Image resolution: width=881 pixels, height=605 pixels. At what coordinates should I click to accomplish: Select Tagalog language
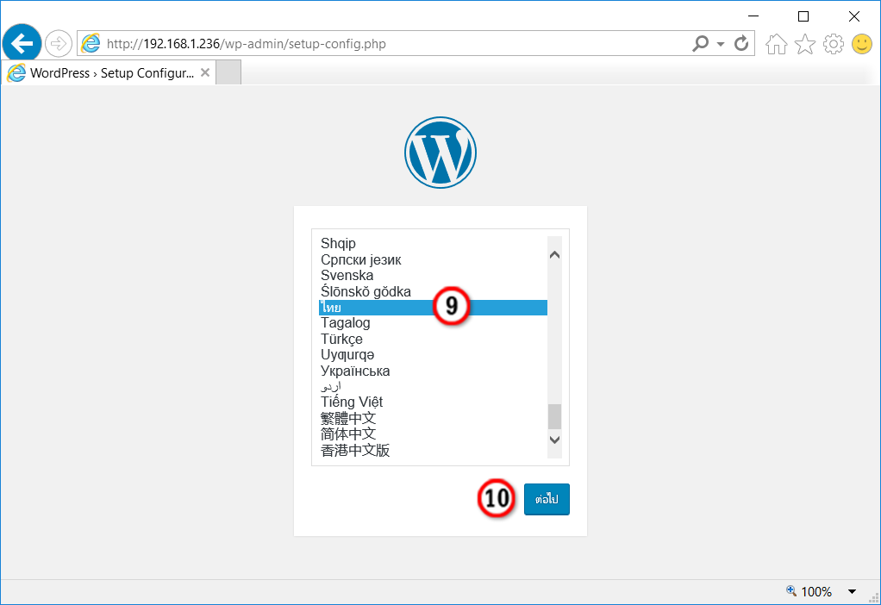tap(433, 323)
